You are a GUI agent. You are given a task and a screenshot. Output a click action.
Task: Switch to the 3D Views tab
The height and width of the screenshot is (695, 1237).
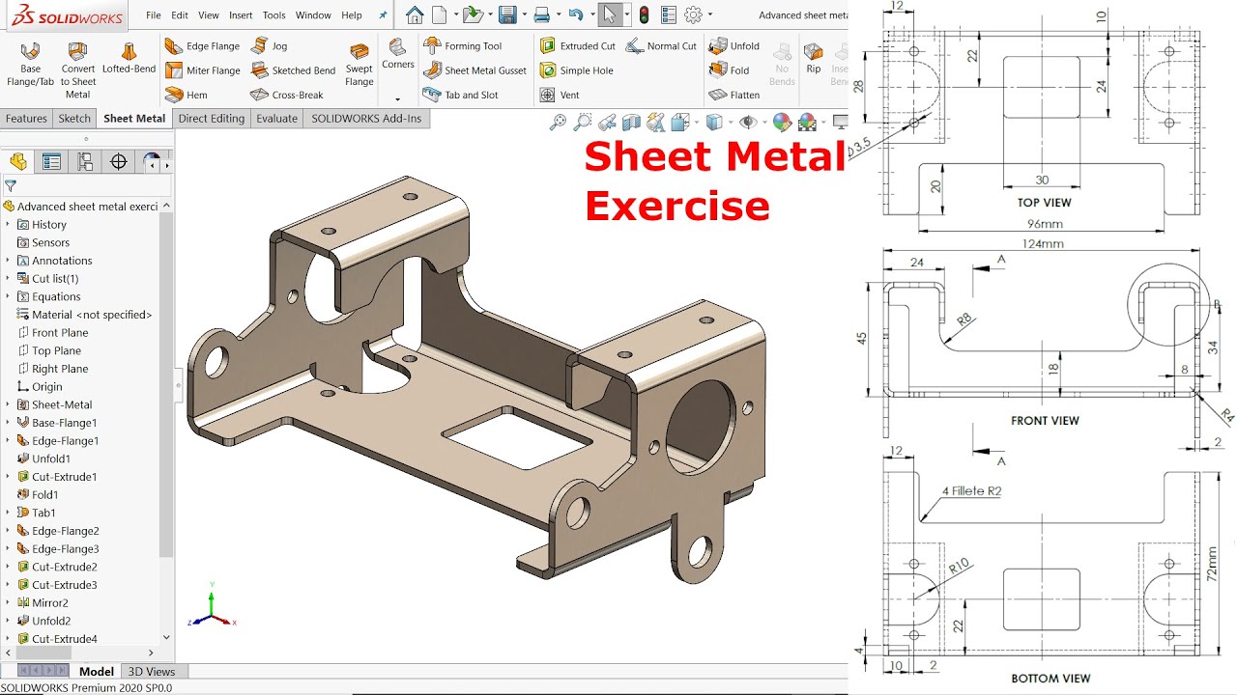[152, 671]
